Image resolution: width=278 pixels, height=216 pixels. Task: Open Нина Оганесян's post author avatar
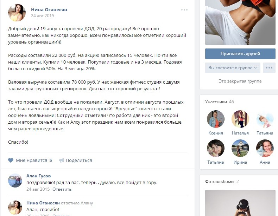point(17,13)
